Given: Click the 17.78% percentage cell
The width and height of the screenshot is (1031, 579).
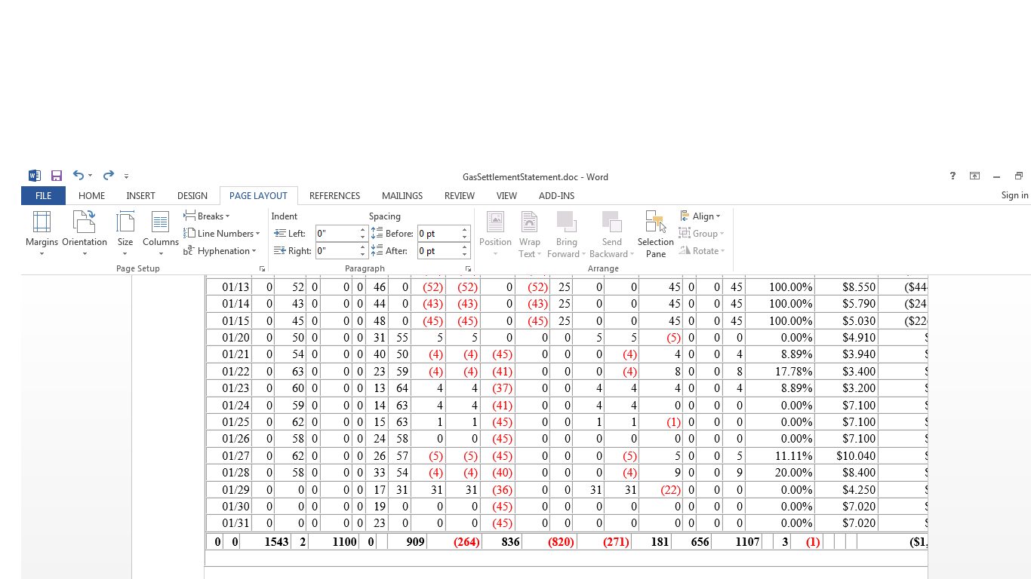Looking at the screenshot, I should pyautogui.click(x=793, y=372).
